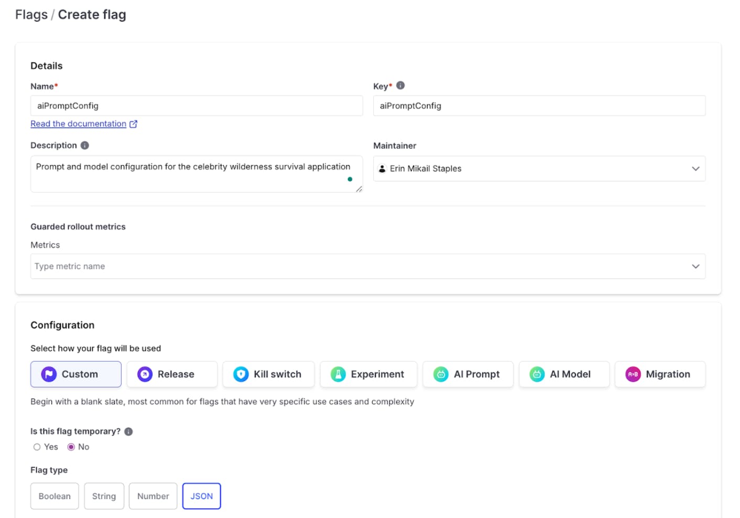Click the Description info icon
This screenshot has width=740, height=518.
point(85,145)
